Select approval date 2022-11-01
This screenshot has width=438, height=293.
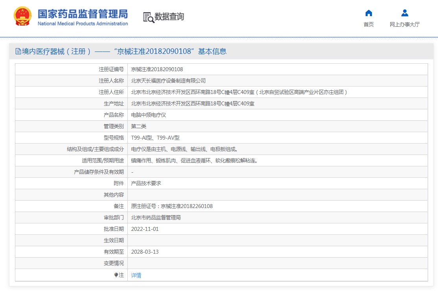pos(145,229)
